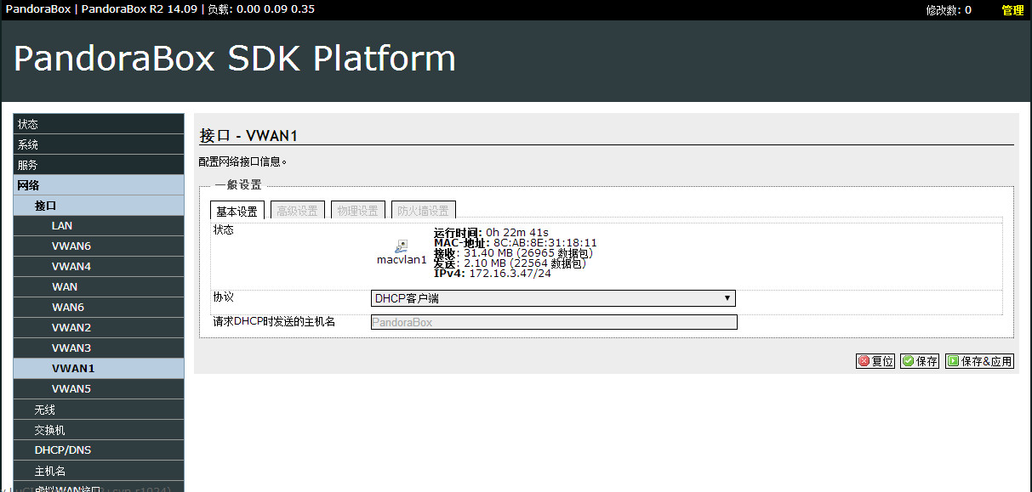Open the 主机名 submenu
The width and height of the screenshot is (1032, 492).
click(99, 471)
